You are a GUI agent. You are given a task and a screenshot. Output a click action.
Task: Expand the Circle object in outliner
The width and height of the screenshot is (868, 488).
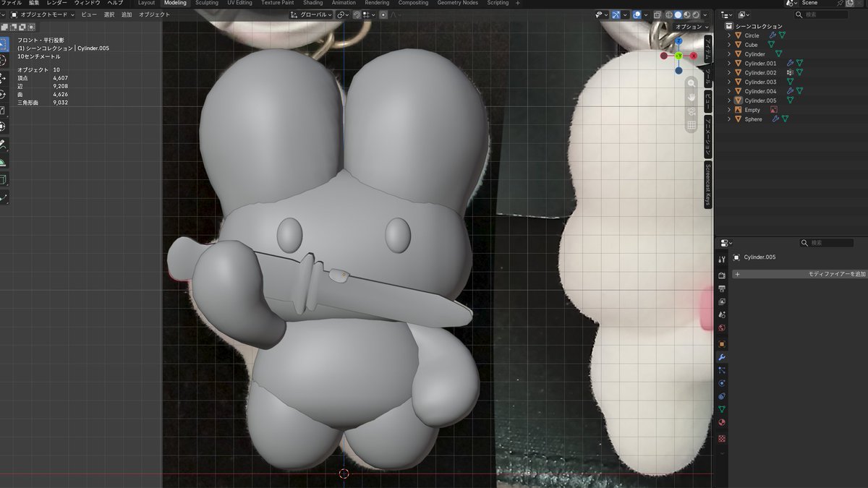pyautogui.click(x=731, y=35)
